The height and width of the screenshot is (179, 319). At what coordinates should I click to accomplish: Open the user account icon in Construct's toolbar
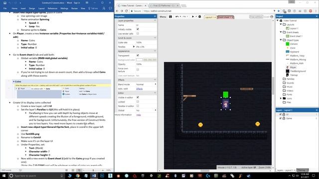point(272,17)
